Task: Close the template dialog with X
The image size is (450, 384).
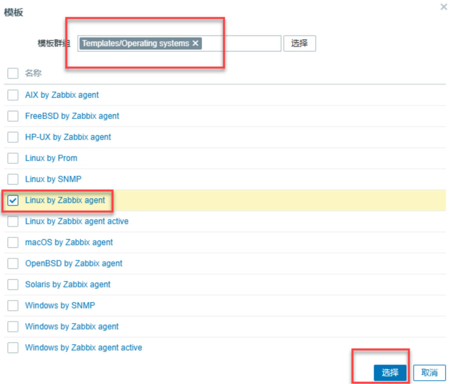Action: click(443, 7)
